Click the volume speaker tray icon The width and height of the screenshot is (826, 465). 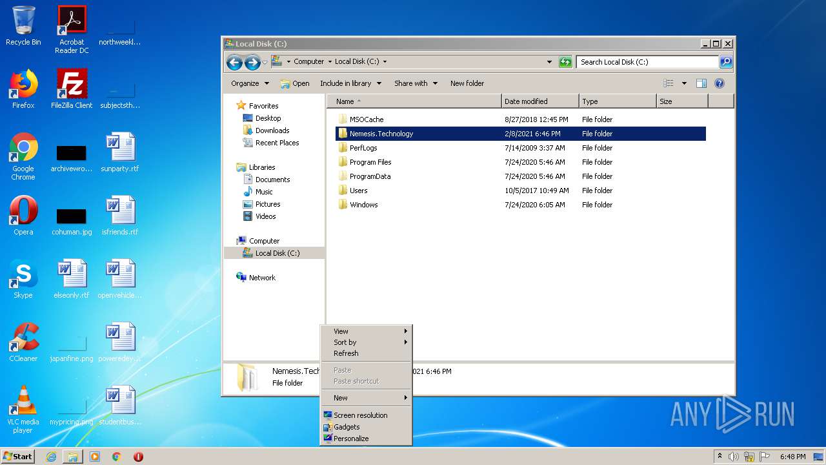(734, 457)
